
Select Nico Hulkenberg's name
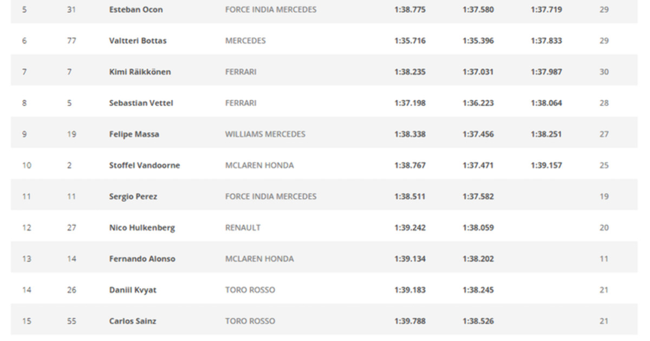point(142,227)
